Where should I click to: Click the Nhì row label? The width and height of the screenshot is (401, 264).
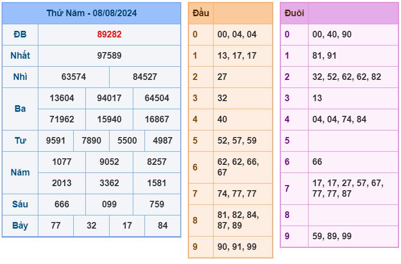coord(20,77)
